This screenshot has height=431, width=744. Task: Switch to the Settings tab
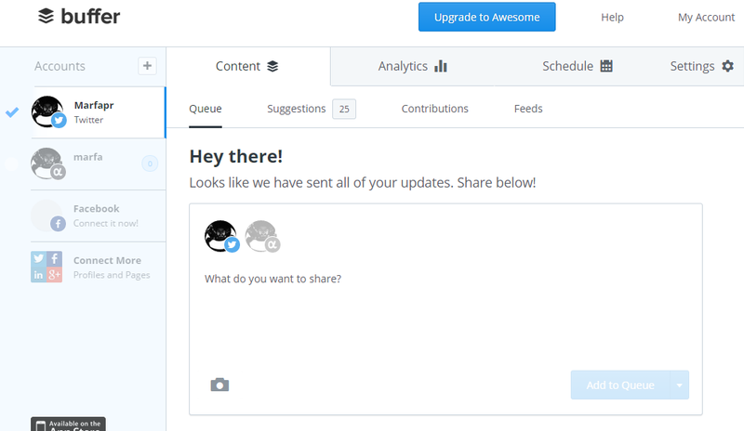click(x=702, y=66)
